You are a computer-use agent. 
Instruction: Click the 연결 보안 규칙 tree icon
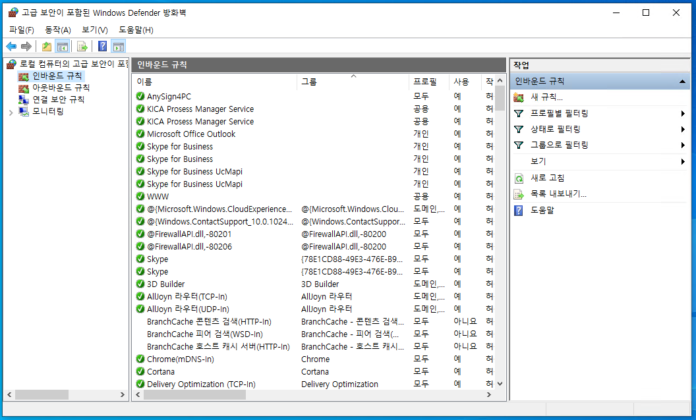click(x=24, y=100)
